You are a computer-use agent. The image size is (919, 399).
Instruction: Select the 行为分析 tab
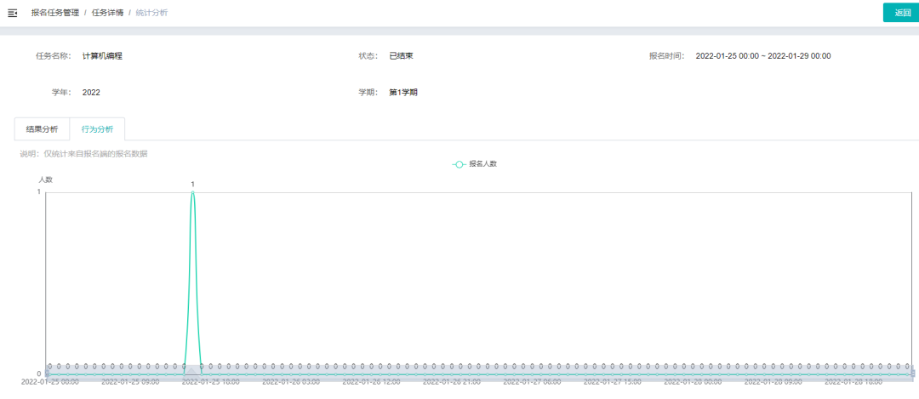pos(97,129)
